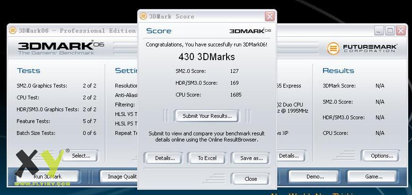
Task: Click the 3DMark06 logo in Score dialog
Action: (250, 31)
